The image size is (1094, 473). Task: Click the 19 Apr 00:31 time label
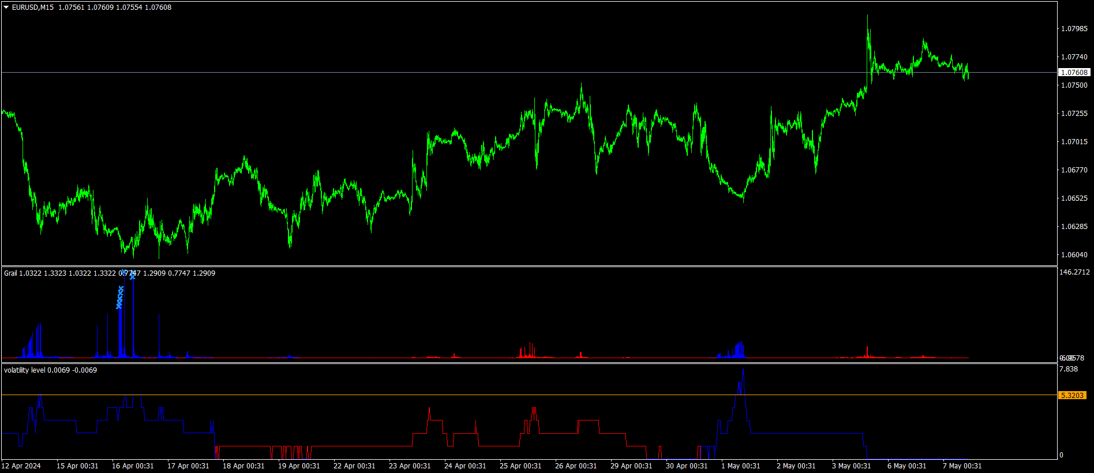click(299, 466)
